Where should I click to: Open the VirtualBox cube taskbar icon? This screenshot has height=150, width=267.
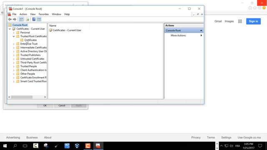[77, 146]
